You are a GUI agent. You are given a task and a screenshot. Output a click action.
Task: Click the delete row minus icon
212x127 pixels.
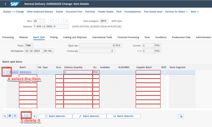(27, 116)
